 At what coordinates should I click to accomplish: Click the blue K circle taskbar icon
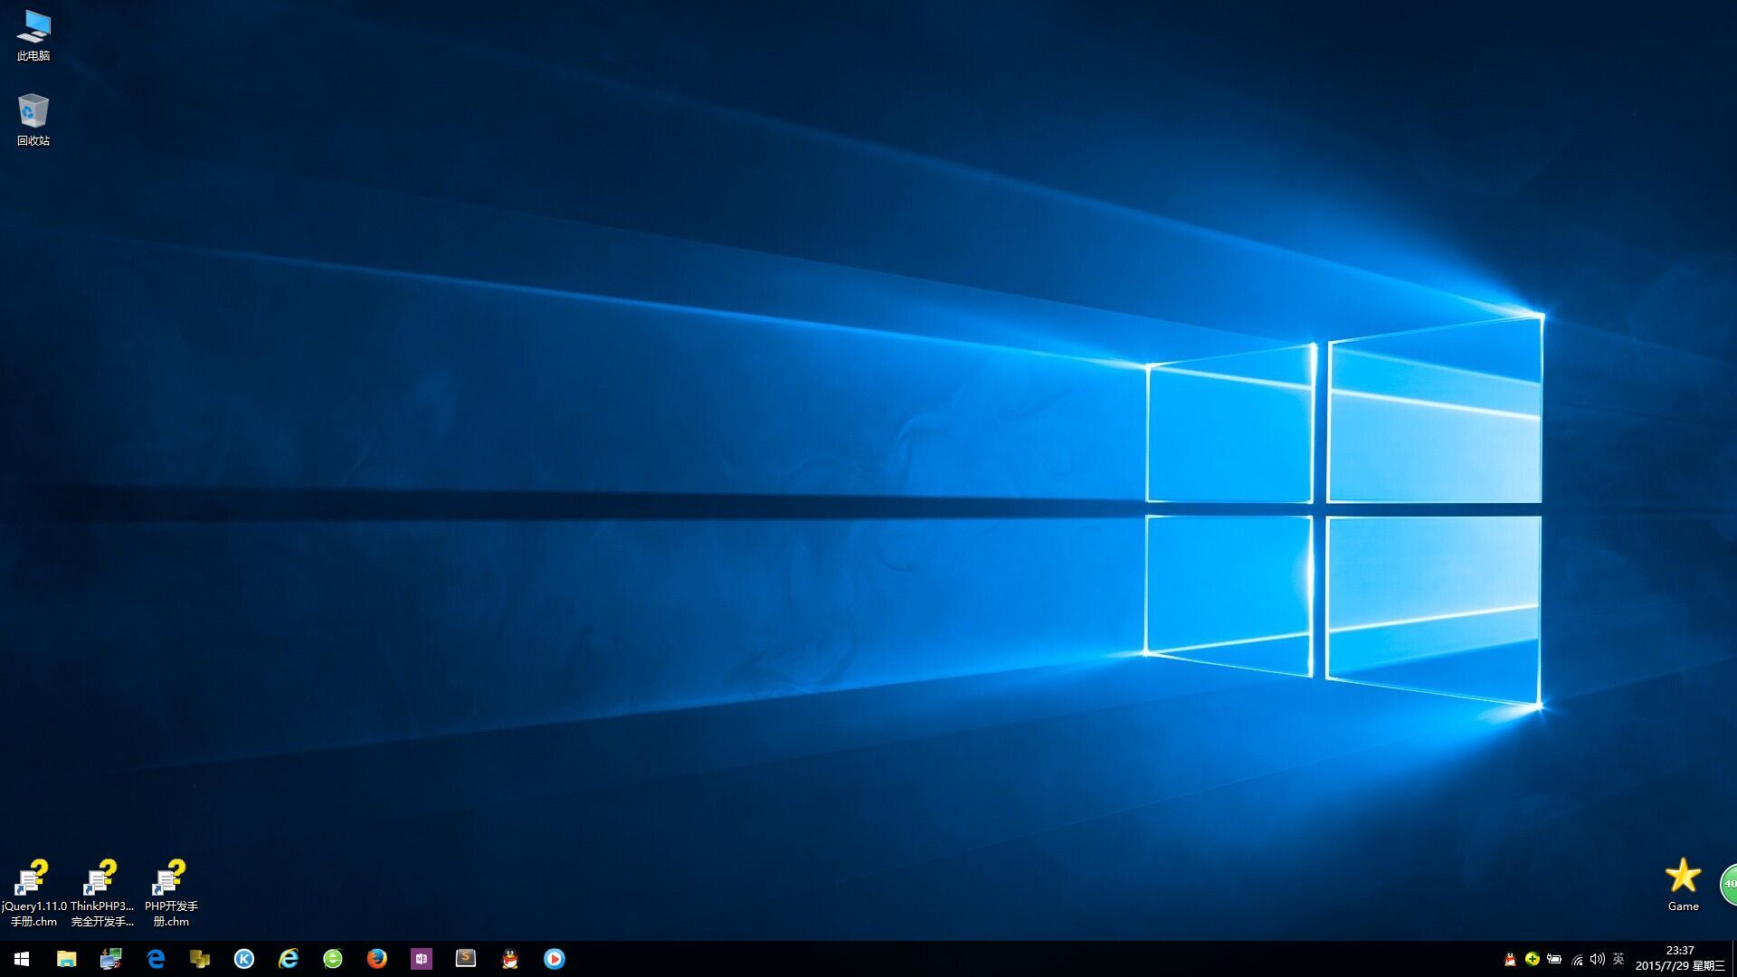point(244,959)
